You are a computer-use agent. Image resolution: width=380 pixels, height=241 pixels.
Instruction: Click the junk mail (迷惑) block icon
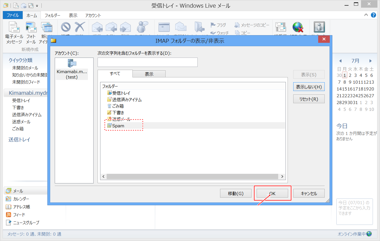(66, 28)
